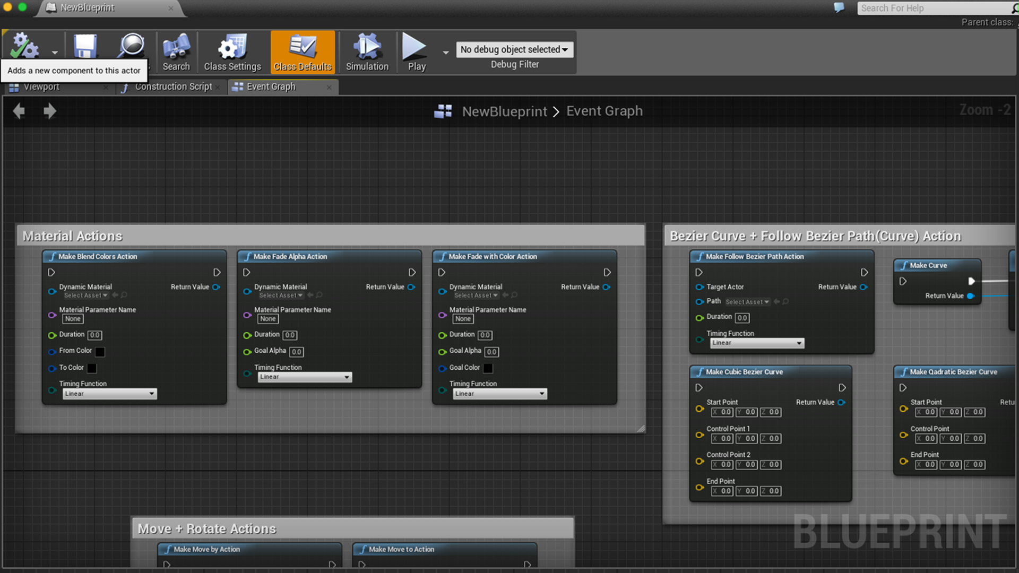Viewport: 1019px width, 573px height.
Task: Toggle execution pin on Make Cubic Bezier Curve
Action: coord(698,387)
